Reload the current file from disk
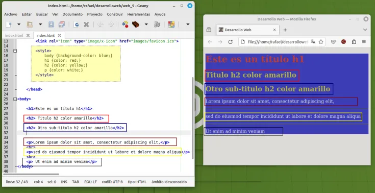Image resolution: width=375 pixels, height=193 pixels. point(76,24)
